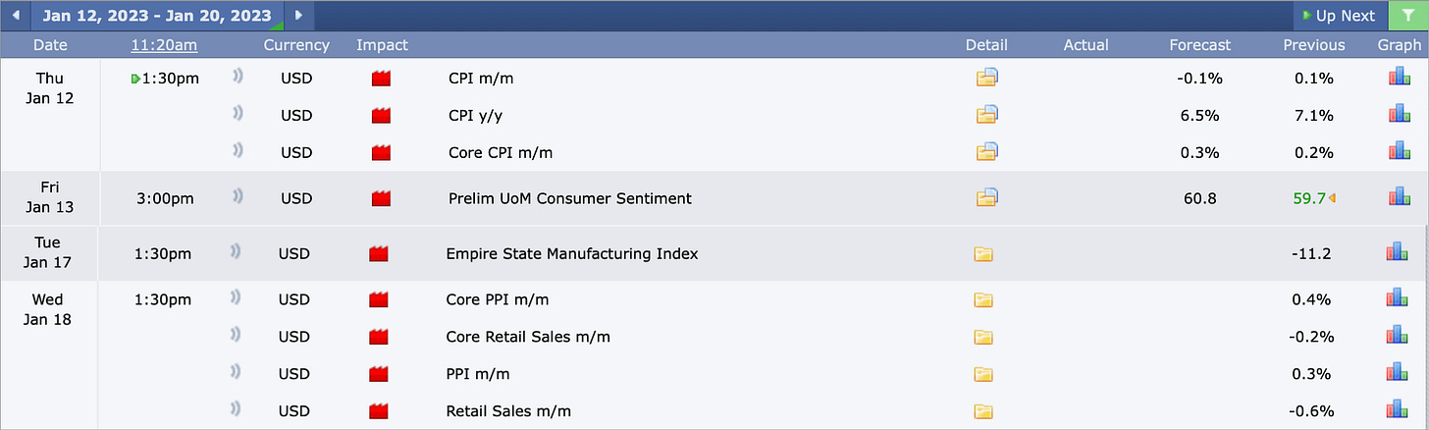Go to the next week with the right arrow
This screenshot has height=430, width=1429.
[x=298, y=15]
